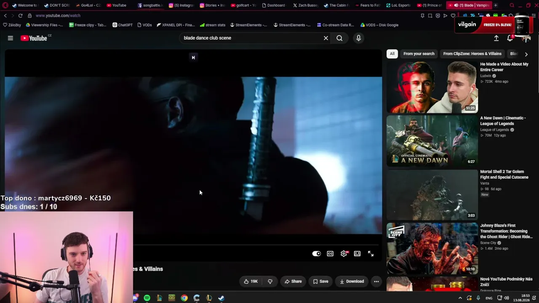Open the Záložky bookmarks folder
This screenshot has height=303, width=539.
tap(12, 25)
